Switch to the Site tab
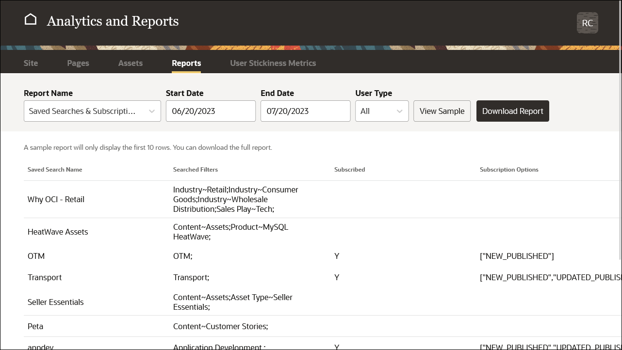This screenshot has width=622, height=350. pos(30,63)
